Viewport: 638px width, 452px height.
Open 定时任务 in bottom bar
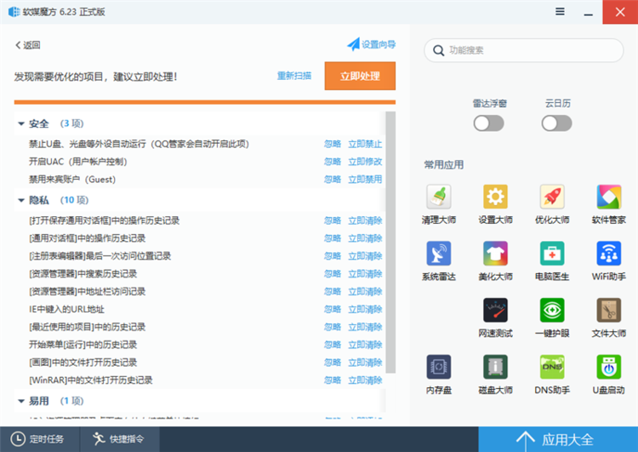click(x=39, y=439)
